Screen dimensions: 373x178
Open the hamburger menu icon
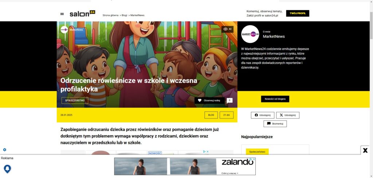coord(62,14)
